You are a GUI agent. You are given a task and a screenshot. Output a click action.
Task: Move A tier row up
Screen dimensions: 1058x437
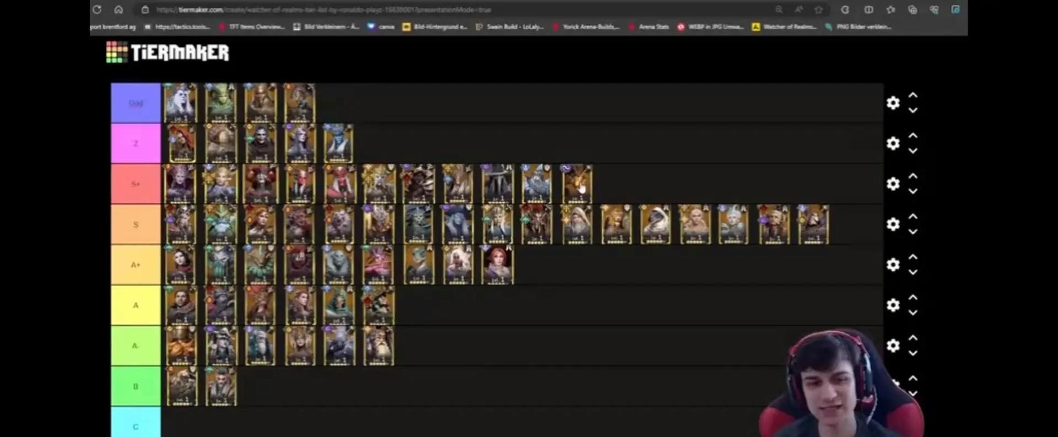[x=913, y=298]
